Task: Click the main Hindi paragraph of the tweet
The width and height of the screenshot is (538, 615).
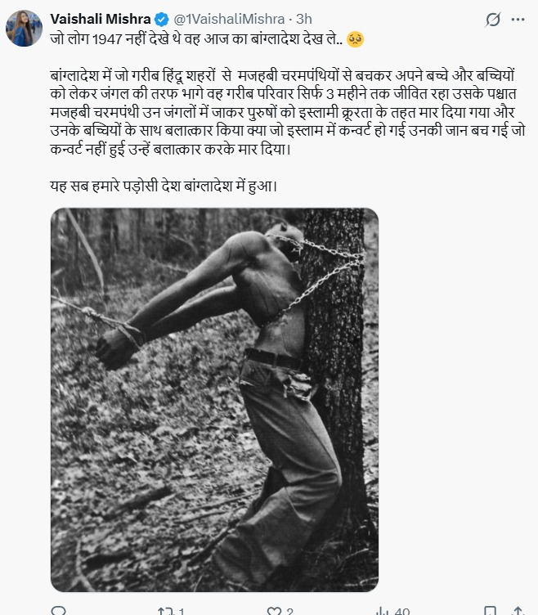Action: (288, 112)
